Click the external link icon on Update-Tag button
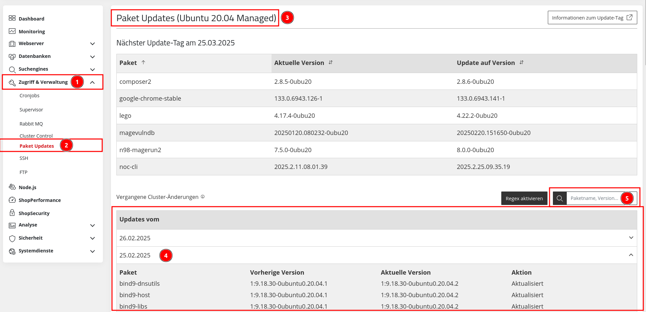The width and height of the screenshot is (646, 312). tap(629, 18)
